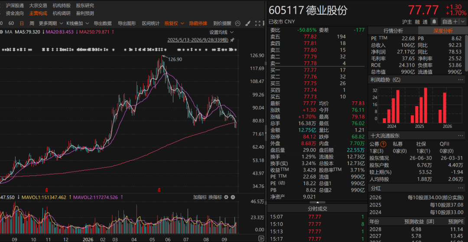Click the 卖五 price 77.82

pyautogui.click(x=310, y=37)
